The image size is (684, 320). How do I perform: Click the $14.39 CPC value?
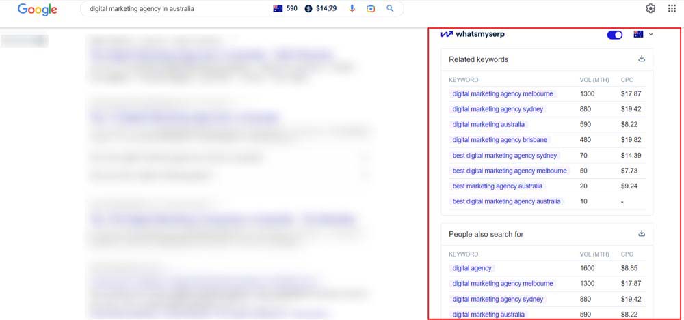point(631,156)
